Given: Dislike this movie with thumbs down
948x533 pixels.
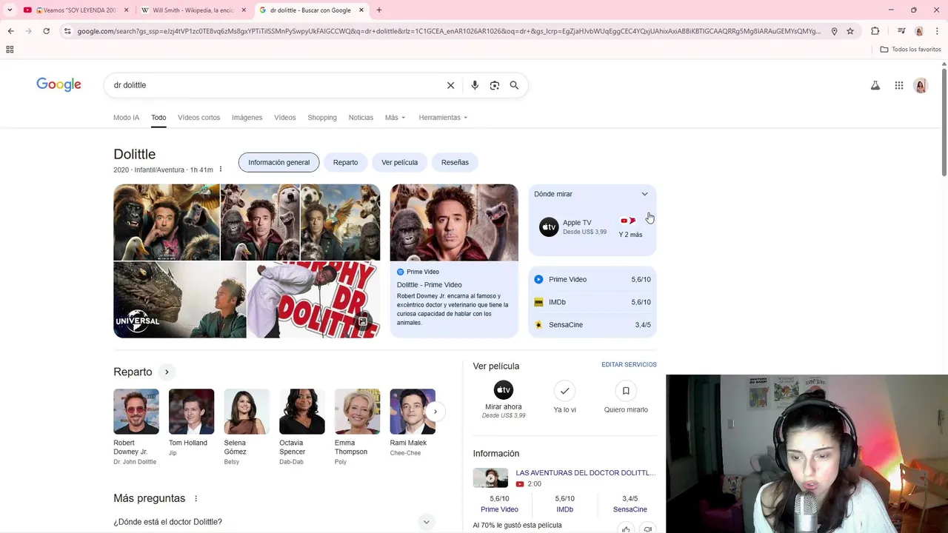Looking at the screenshot, I should point(647,529).
